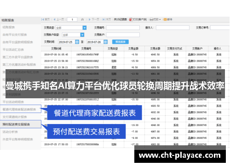Click the 操作人 column header

click(x=218, y=48)
